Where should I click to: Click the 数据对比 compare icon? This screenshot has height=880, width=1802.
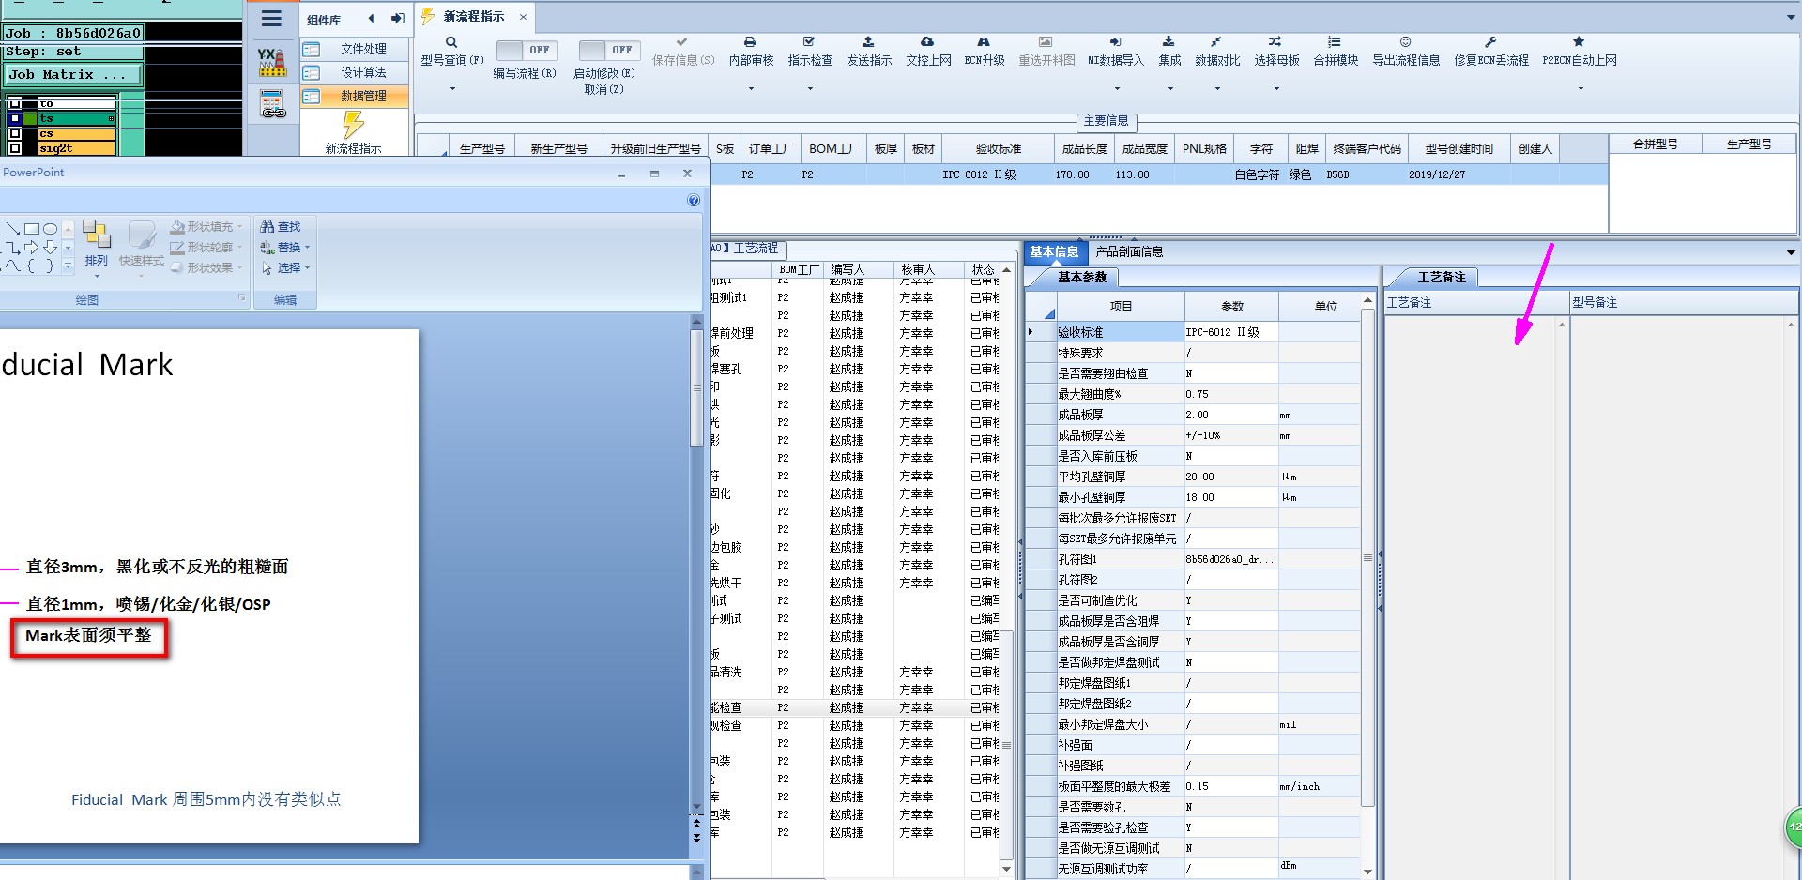1216,42
